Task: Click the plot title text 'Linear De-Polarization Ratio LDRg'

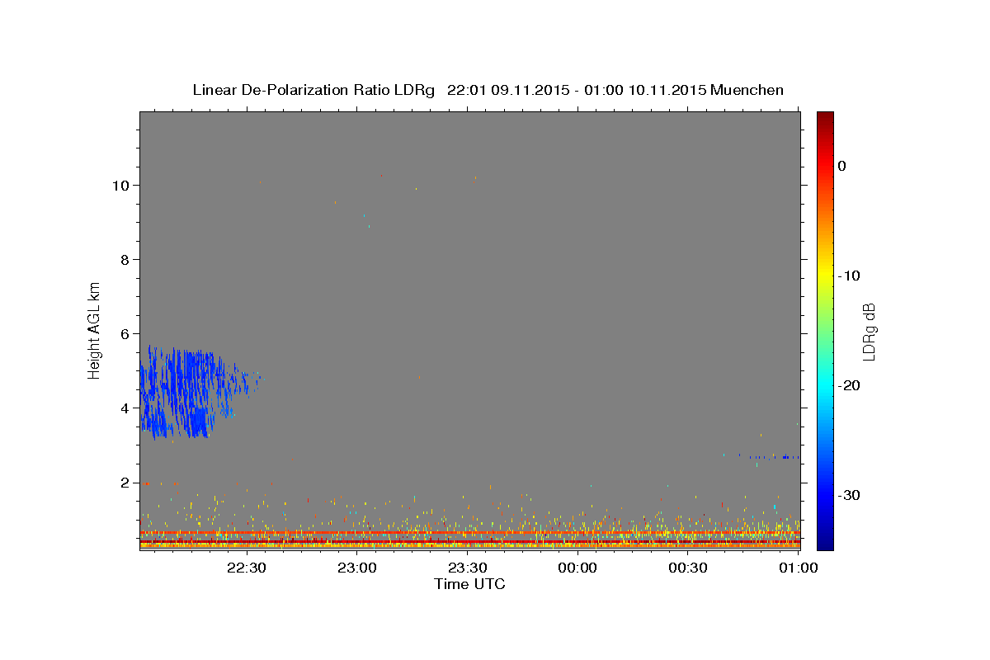Action: (x=313, y=90)
